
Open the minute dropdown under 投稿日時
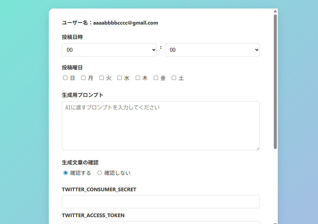point(212,50)
